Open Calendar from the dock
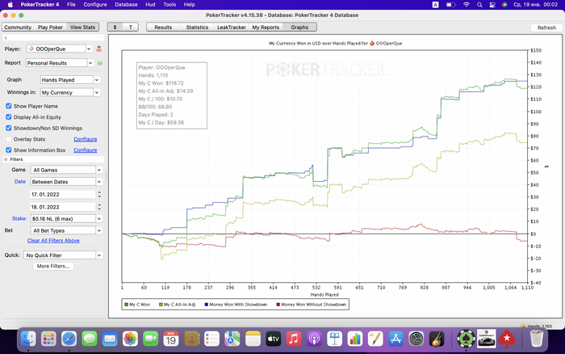Viewport: 565px width, 354px height. click(x=171, y=339)
